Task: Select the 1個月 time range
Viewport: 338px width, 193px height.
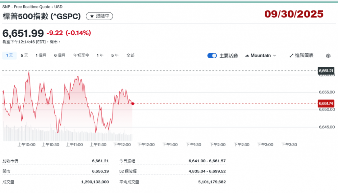Action: [x=41, y=55]
